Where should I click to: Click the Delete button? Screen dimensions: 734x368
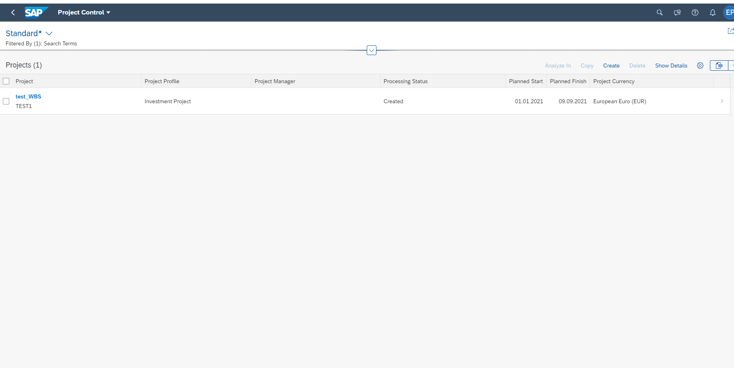tap(638, 65)
